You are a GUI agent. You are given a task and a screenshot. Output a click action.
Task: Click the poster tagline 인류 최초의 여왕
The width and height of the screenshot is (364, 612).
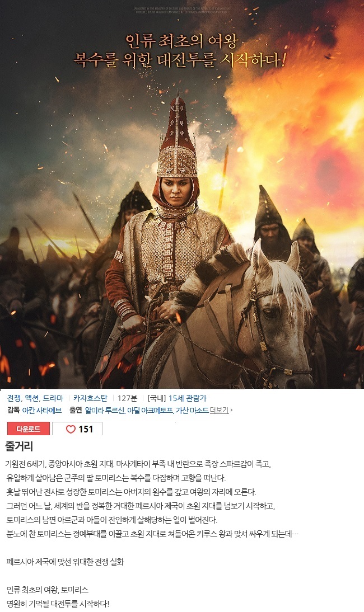tap(182, 41)
